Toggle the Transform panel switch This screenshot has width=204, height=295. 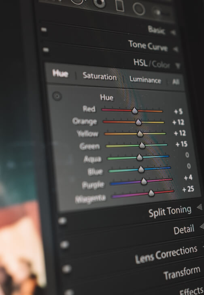[69, 293]
